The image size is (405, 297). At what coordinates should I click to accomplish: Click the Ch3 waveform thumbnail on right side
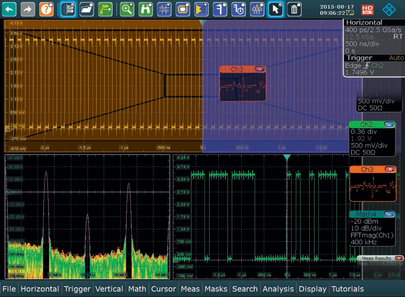[x=373, y=187]
